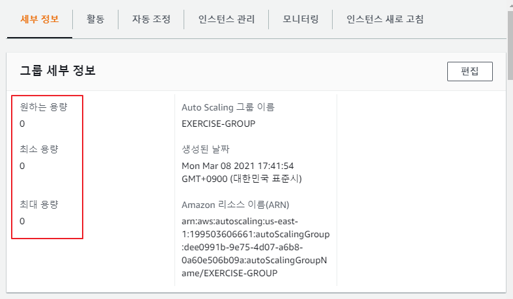Click the 생성된 날짜 label
513x299 pixels.
206,149
